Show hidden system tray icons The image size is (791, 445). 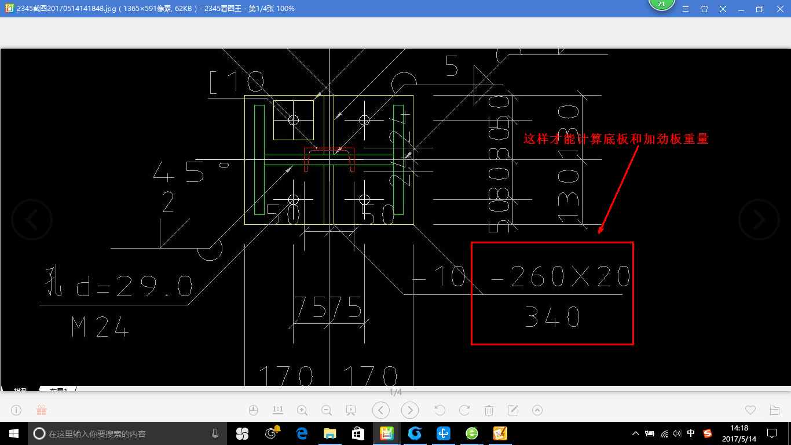[x=636, y=433]
